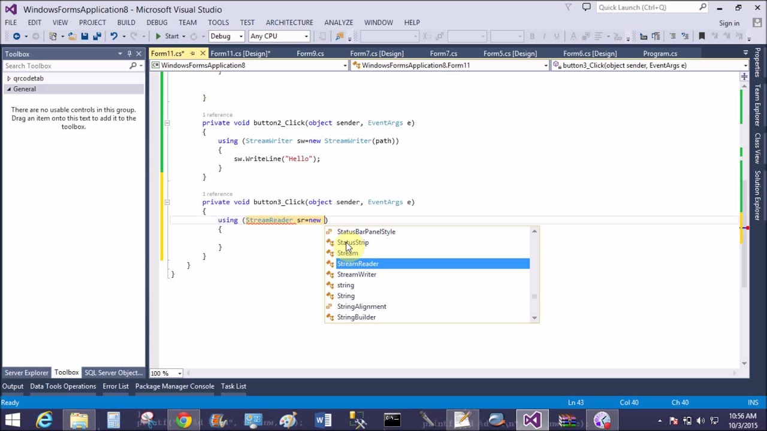Click the Start debugging button
This screenshot has width=767, height=431.
tap(167, 36)
